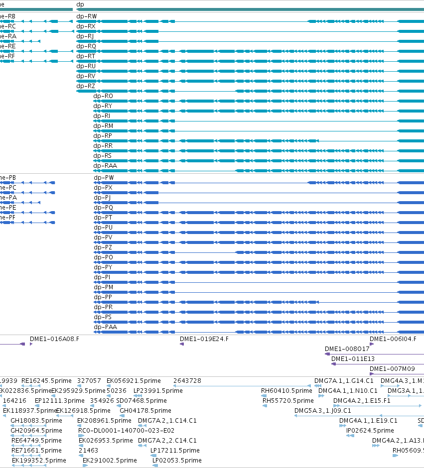Select the dp-RW transcript label
Image resolution: width=424 pixels, height=468 pixels.
tap(87, 16)
